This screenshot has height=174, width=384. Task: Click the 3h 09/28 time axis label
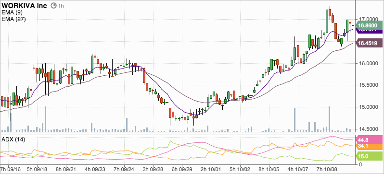[153, 169]
